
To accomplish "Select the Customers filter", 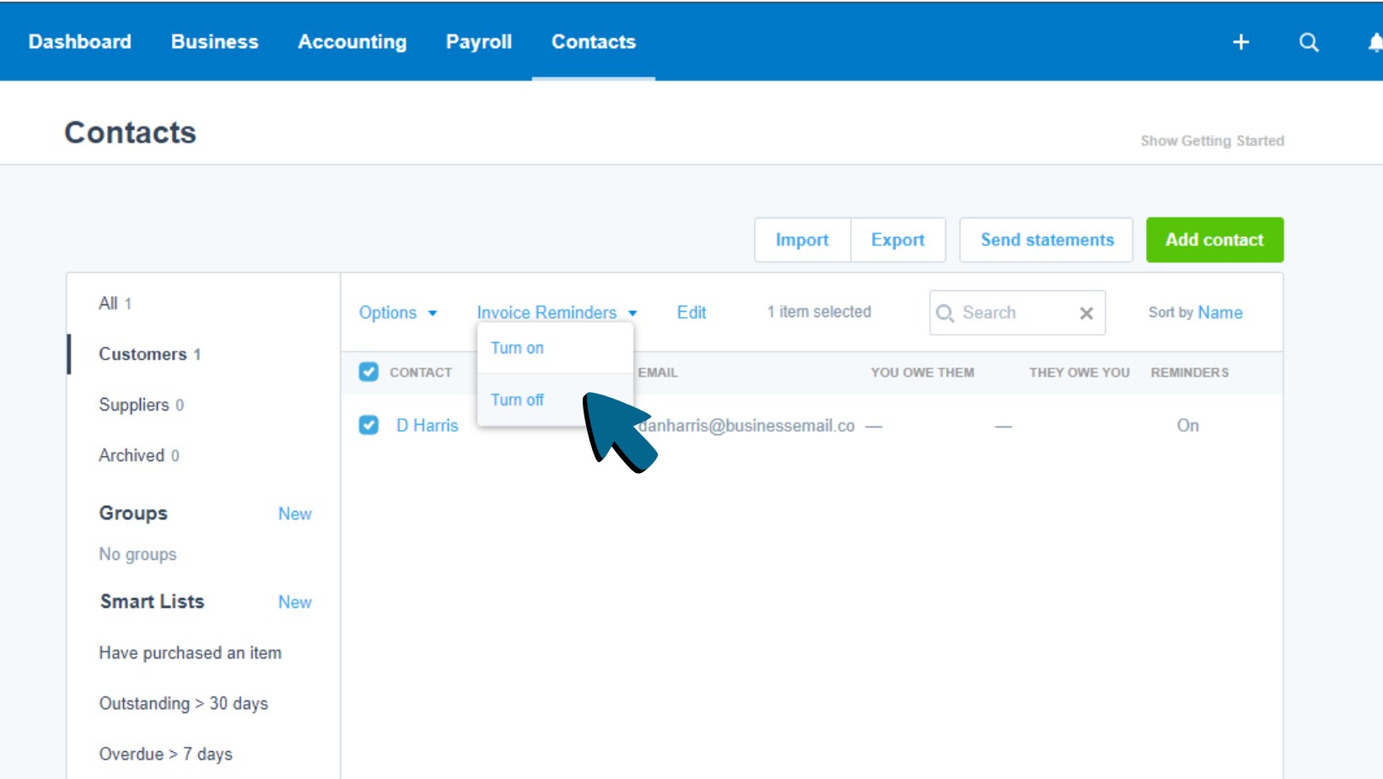I will point(150,354).
